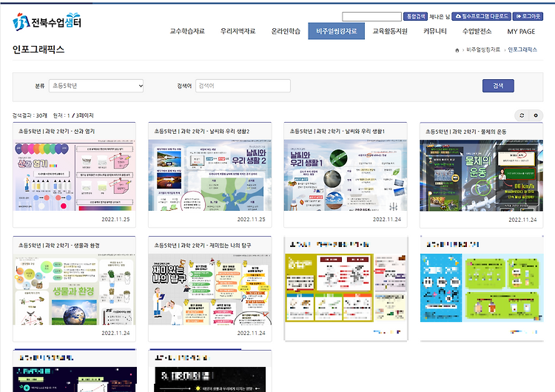Viewport: 555px width, 392px height.
Task: Click title '초등5학년 | 과학 2학기 - 물체의 운동'
Action: tap(465, 132)
